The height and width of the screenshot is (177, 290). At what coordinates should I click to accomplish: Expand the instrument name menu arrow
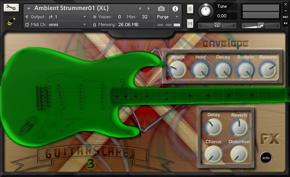tap(28, 9)
